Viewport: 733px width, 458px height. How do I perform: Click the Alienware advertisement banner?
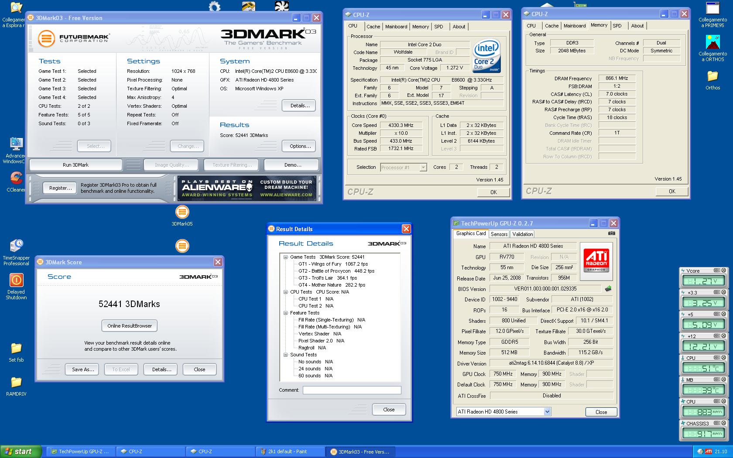point(247,188)
